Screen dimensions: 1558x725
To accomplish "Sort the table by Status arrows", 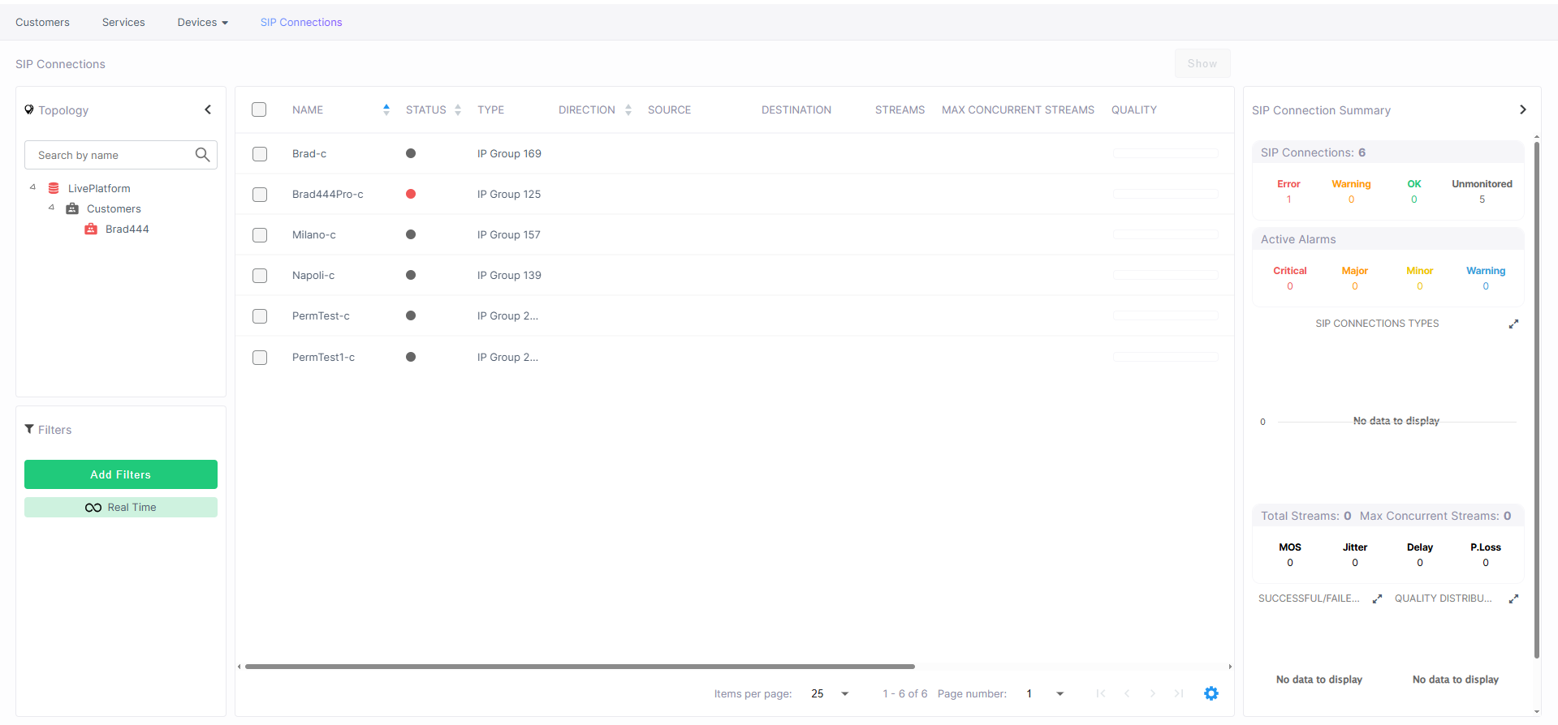I will [x=458, y=109].
